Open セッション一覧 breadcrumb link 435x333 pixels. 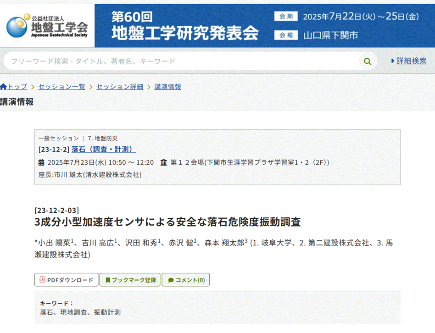coord(61,87)
